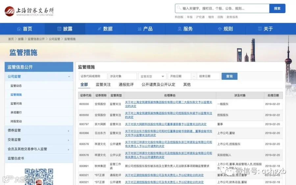This screenshot has height=185, width=296.
Task: Go to 公司监管 in the breadcrumb
Action: pyautogui.click(x=54, y=39)
